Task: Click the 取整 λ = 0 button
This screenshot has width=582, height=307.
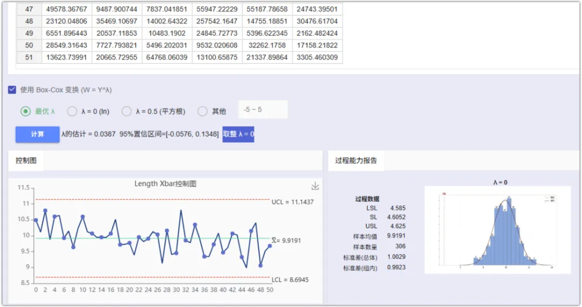Action: click(x=238, y=134)
